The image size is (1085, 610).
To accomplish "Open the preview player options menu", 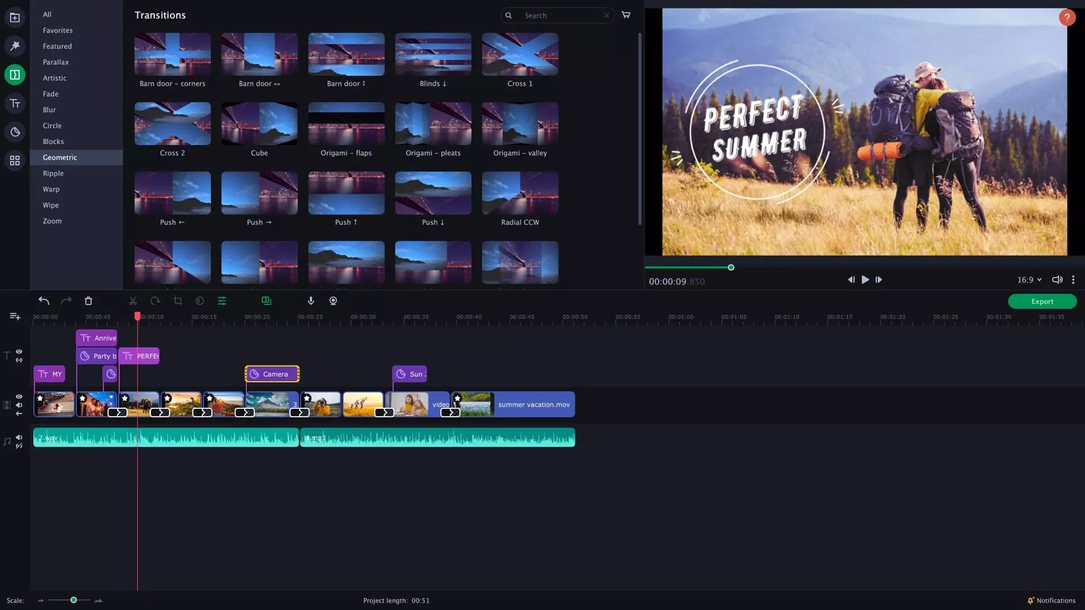I will (1073, 280).
